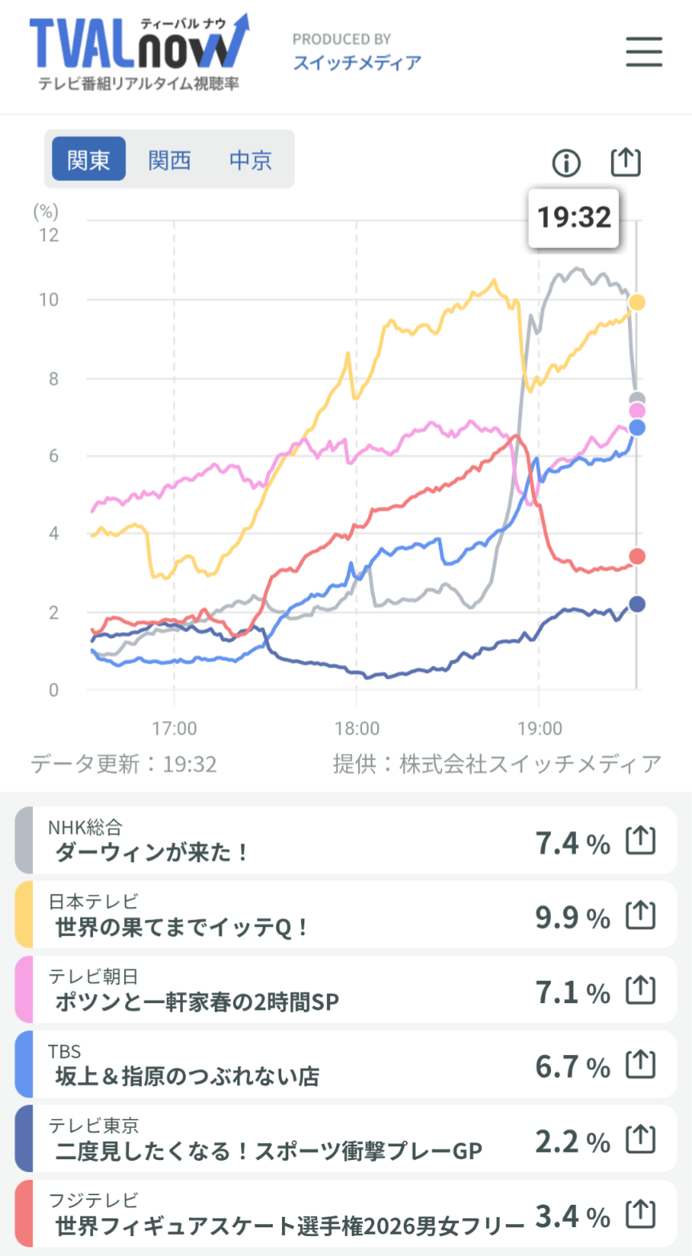Share the TBS program rating
This screenshot has height=1256, width=692.
(x=641, y=1065)
